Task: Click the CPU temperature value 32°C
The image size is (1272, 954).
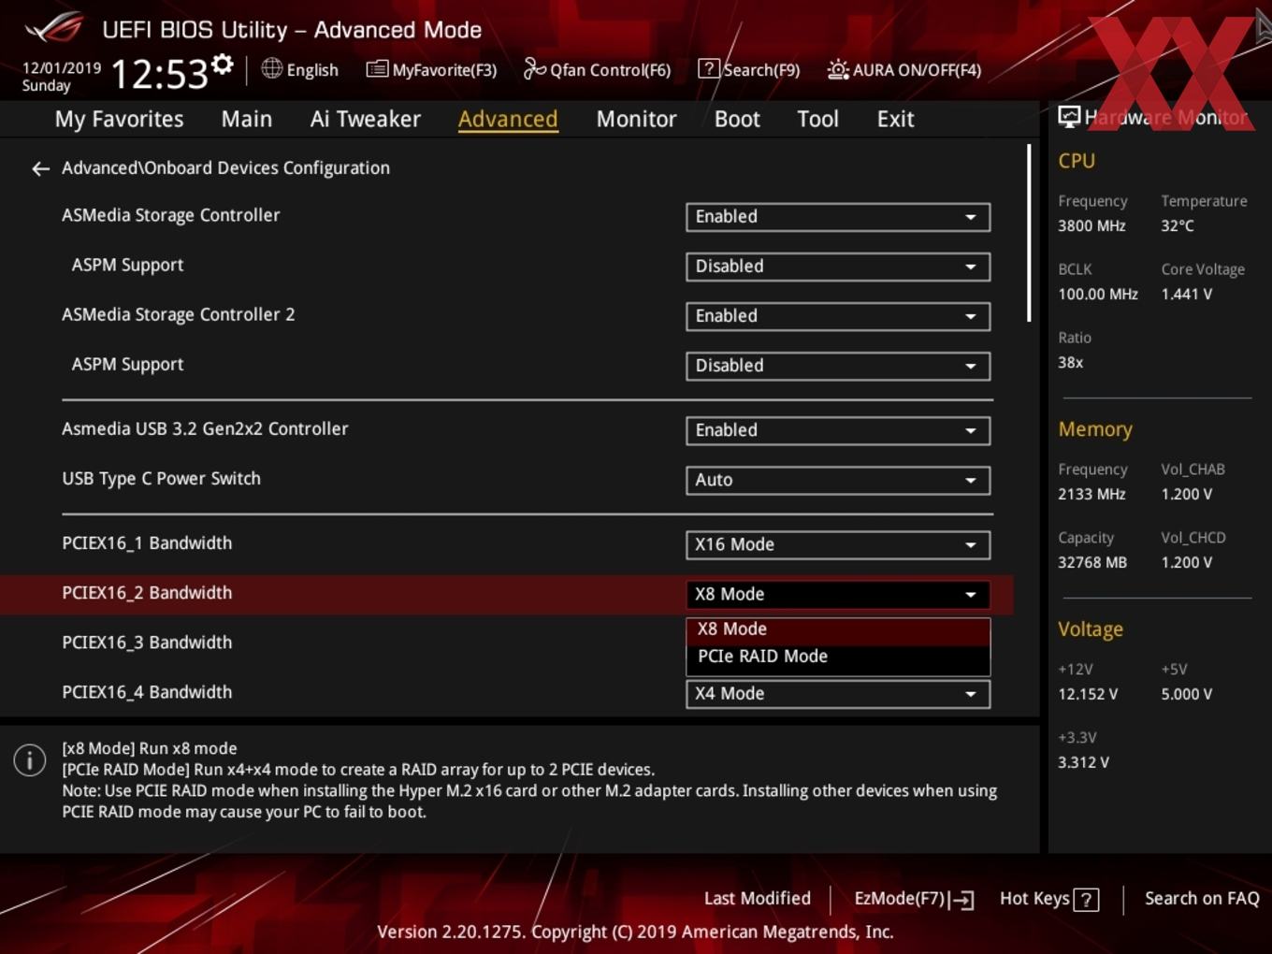Action: (x=1178, y=226)
